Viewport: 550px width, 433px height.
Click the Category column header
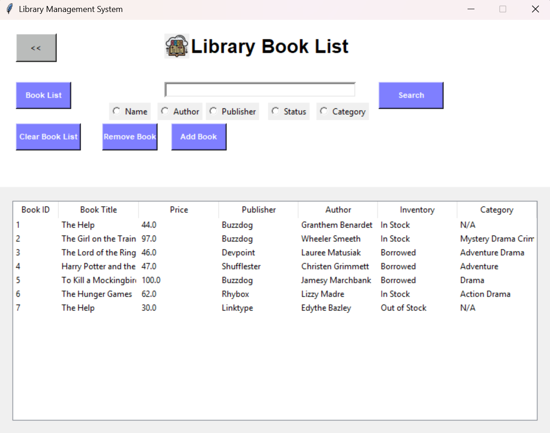click(497, 210)
